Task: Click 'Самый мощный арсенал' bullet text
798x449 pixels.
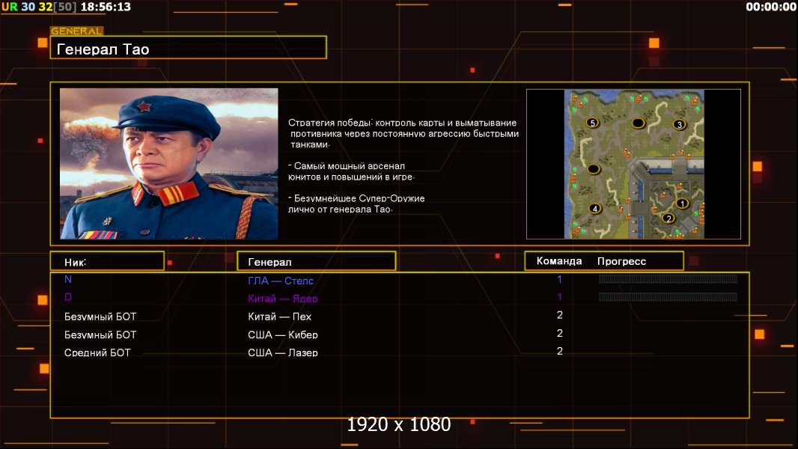Action: [x=351, y=171]
